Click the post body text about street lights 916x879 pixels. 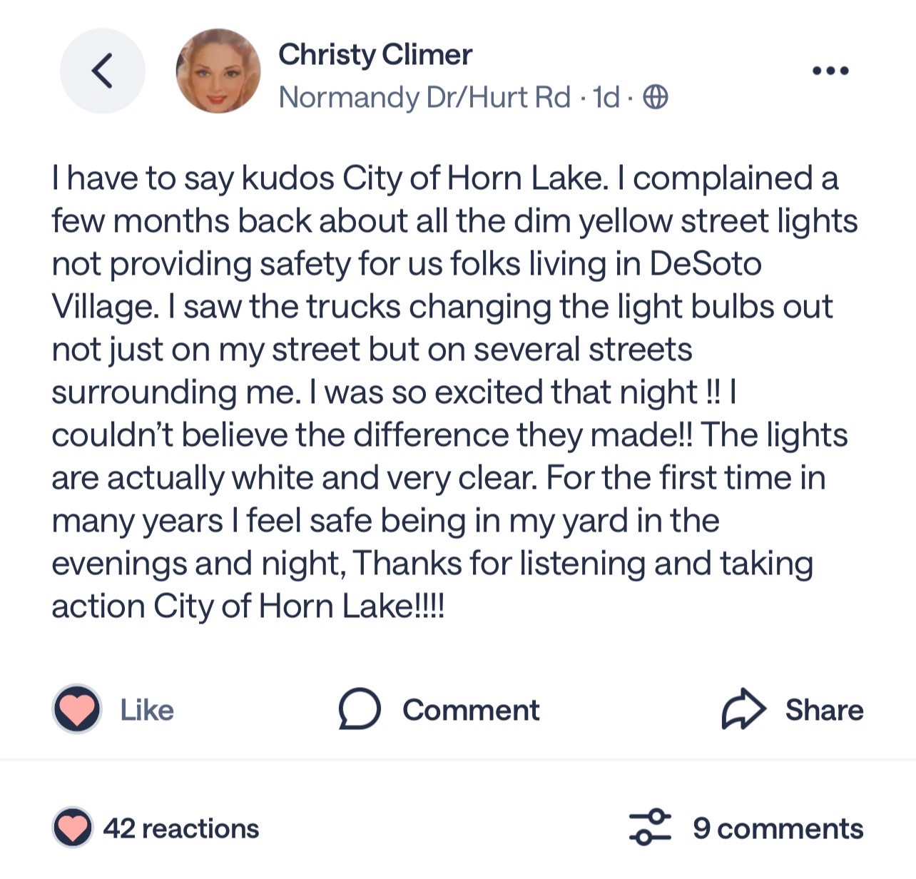[454, 392]
